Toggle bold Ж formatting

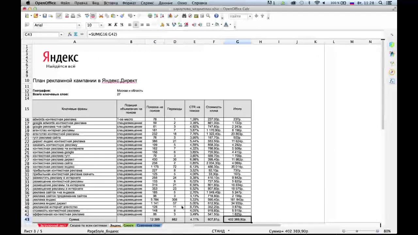point(110,25)
